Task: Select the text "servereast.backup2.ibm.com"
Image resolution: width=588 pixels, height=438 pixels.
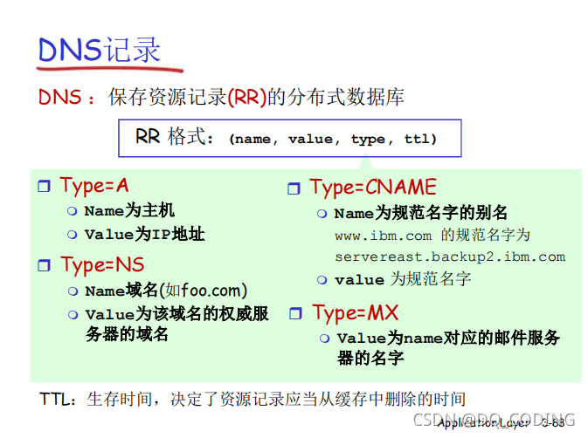Action: click(x=450, y=257)
